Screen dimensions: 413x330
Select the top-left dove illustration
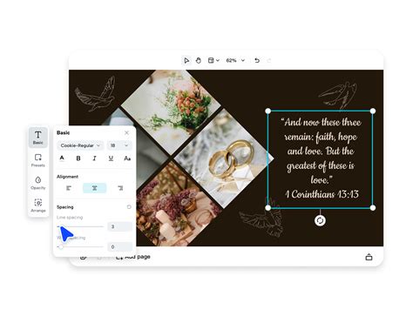96,94
